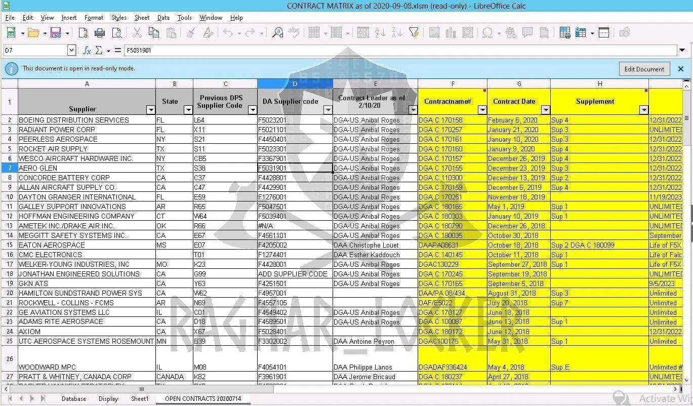Open the Previous DPS Supplier Code filter
The width and height of the screenshot is (693, 406).
tap(252, 110)
